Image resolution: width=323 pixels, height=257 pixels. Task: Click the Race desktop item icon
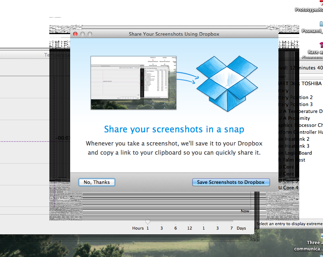tap(321, 45)
